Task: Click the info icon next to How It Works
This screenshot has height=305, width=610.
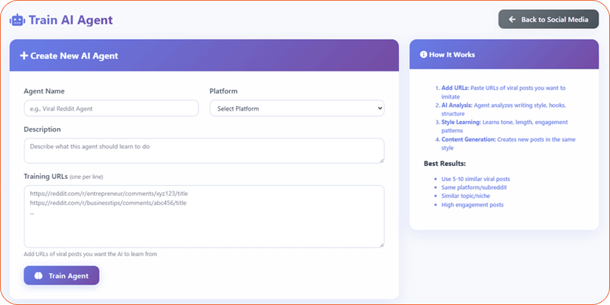Action: (423, 54)
